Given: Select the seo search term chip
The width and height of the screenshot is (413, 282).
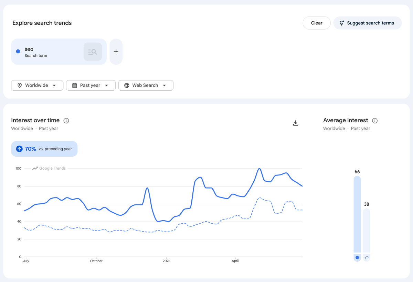Looking at the screenshot, I should pos(59,52).
